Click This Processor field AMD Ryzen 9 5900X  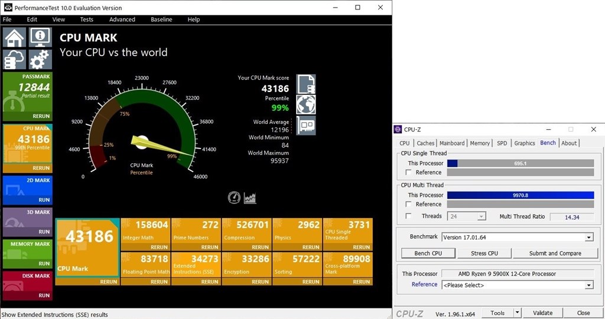pyautogui.click(x=518, y=274)
